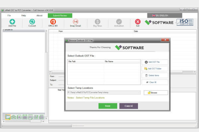The height and width of the screenshot is (132, 199).
Task: Click the green Submit Review button
Action: point(60,16)
